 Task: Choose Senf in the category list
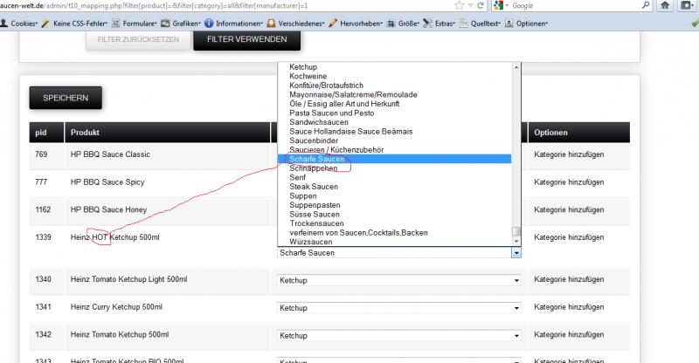298,177
